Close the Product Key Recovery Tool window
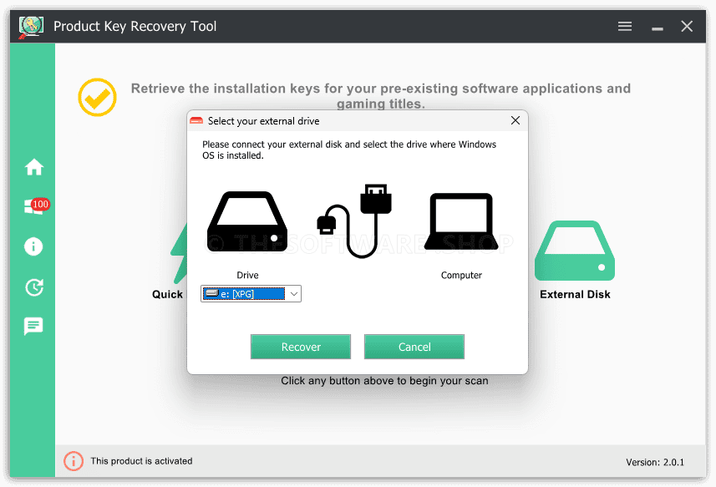The height and width of the screenshot is (487, 716). [x=687, y=27]
